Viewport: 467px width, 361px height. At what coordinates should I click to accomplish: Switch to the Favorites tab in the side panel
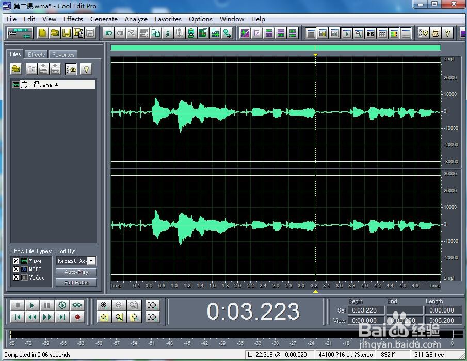click(63, 55)
